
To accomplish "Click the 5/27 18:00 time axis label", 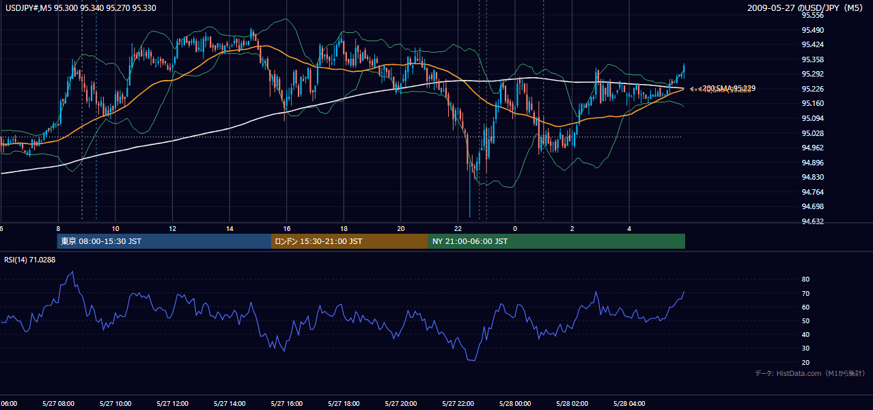I will tap(344, 404).
